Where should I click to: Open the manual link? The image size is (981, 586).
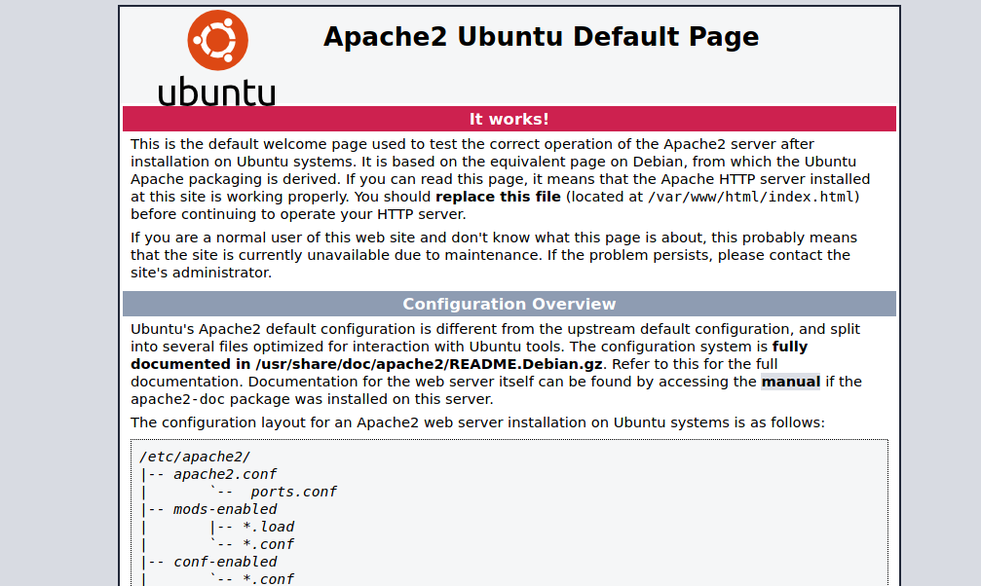(x=790, y=382)
